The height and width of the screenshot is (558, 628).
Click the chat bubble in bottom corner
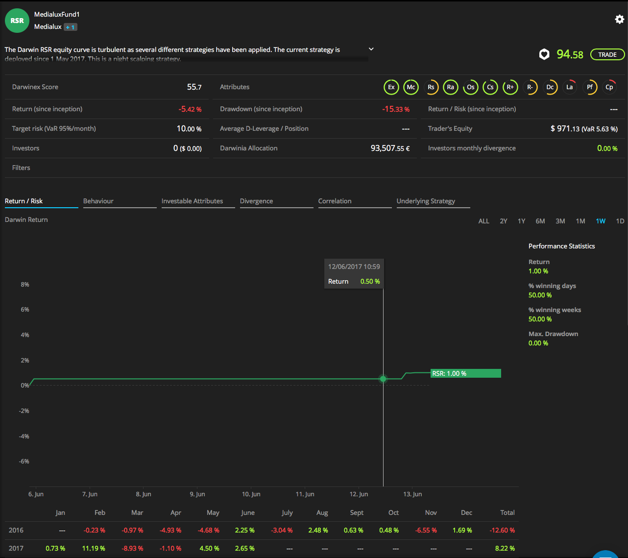(x=606, y=553)
